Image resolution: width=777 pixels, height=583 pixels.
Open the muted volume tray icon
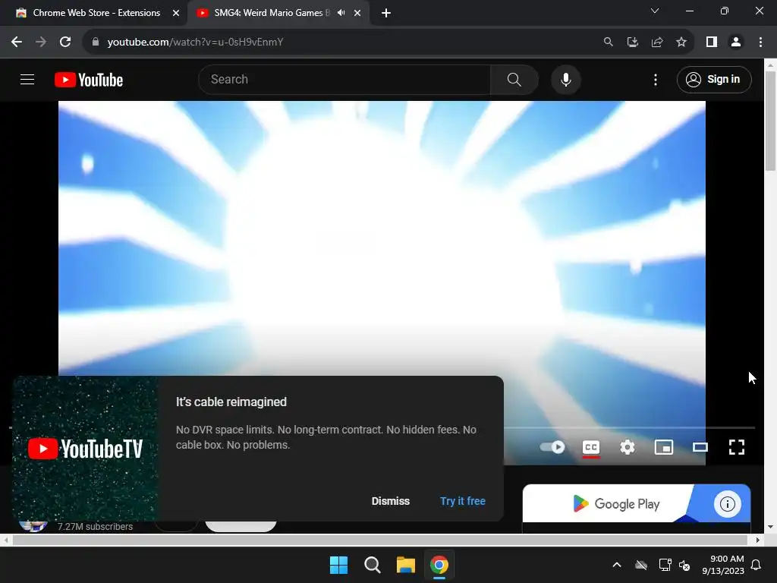click(x=684, y=565)
